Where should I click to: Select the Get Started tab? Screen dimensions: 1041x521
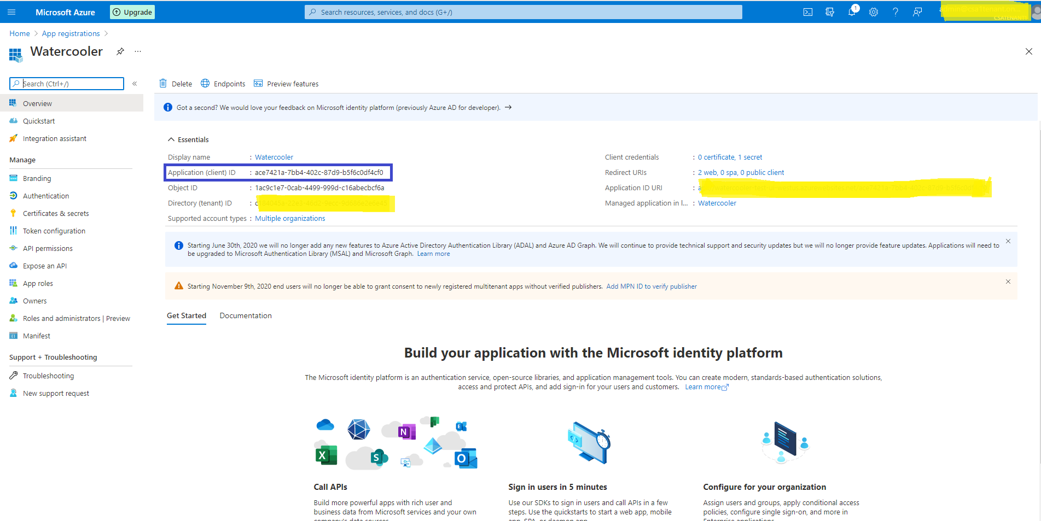tap(187, 315)
